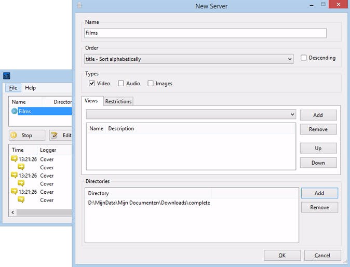Click the Add button for views
The height and width of the screenshot is (267, 350).
pos(318,115)
